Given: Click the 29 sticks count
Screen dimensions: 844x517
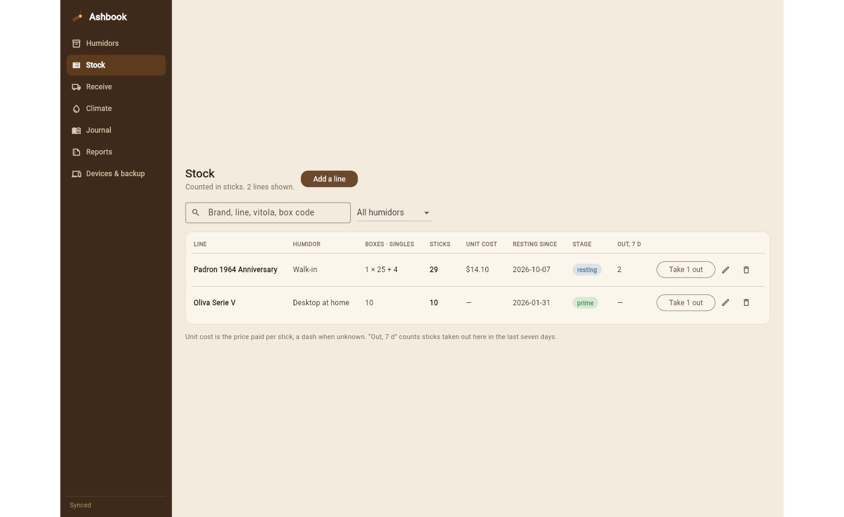Looking at the screenshot, I should [433, 270].
